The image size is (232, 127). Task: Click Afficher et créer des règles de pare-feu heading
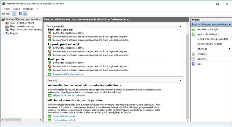coord(75,100)
